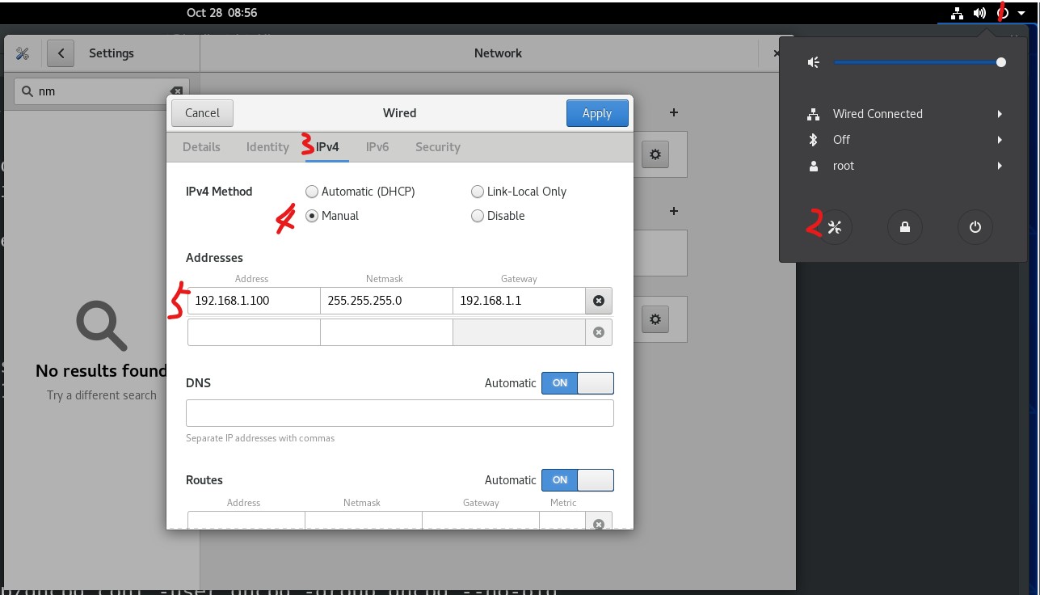
Task: Click the lock screen icon
Action: click(x=905, y=227)
